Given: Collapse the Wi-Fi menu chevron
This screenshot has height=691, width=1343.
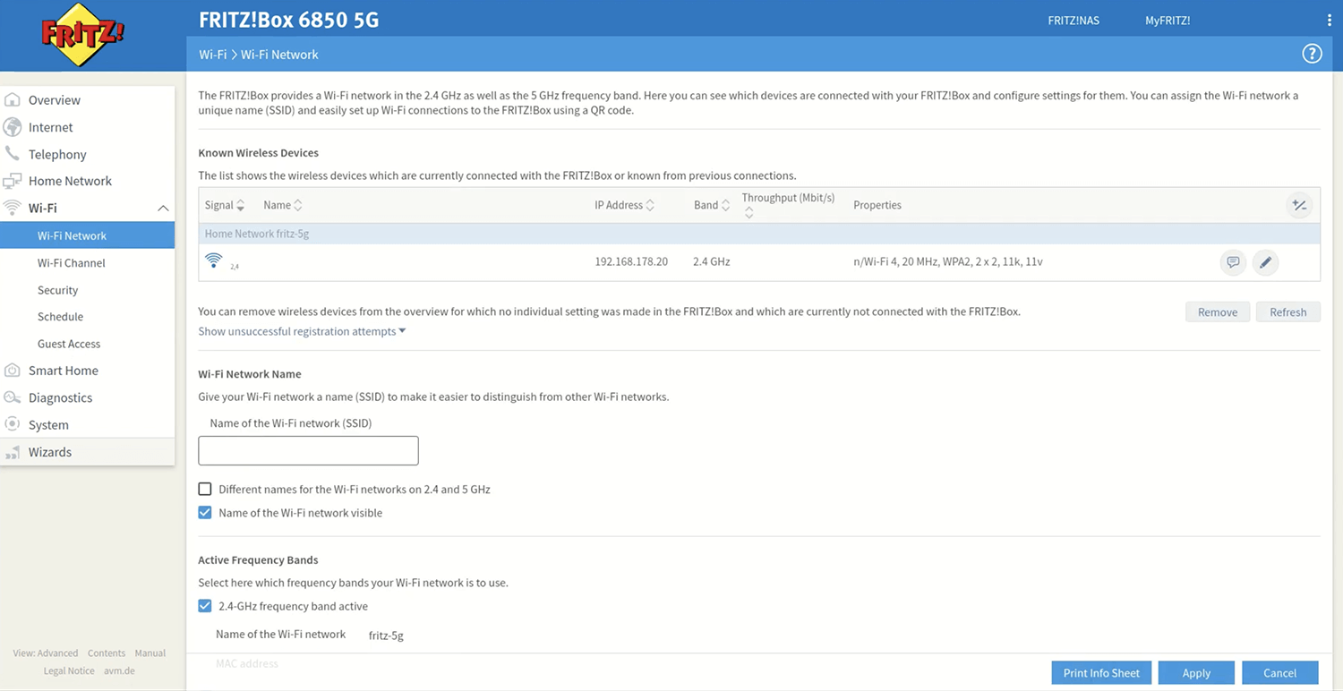Looking at the screenshot, I should click(x=163, y=208).
